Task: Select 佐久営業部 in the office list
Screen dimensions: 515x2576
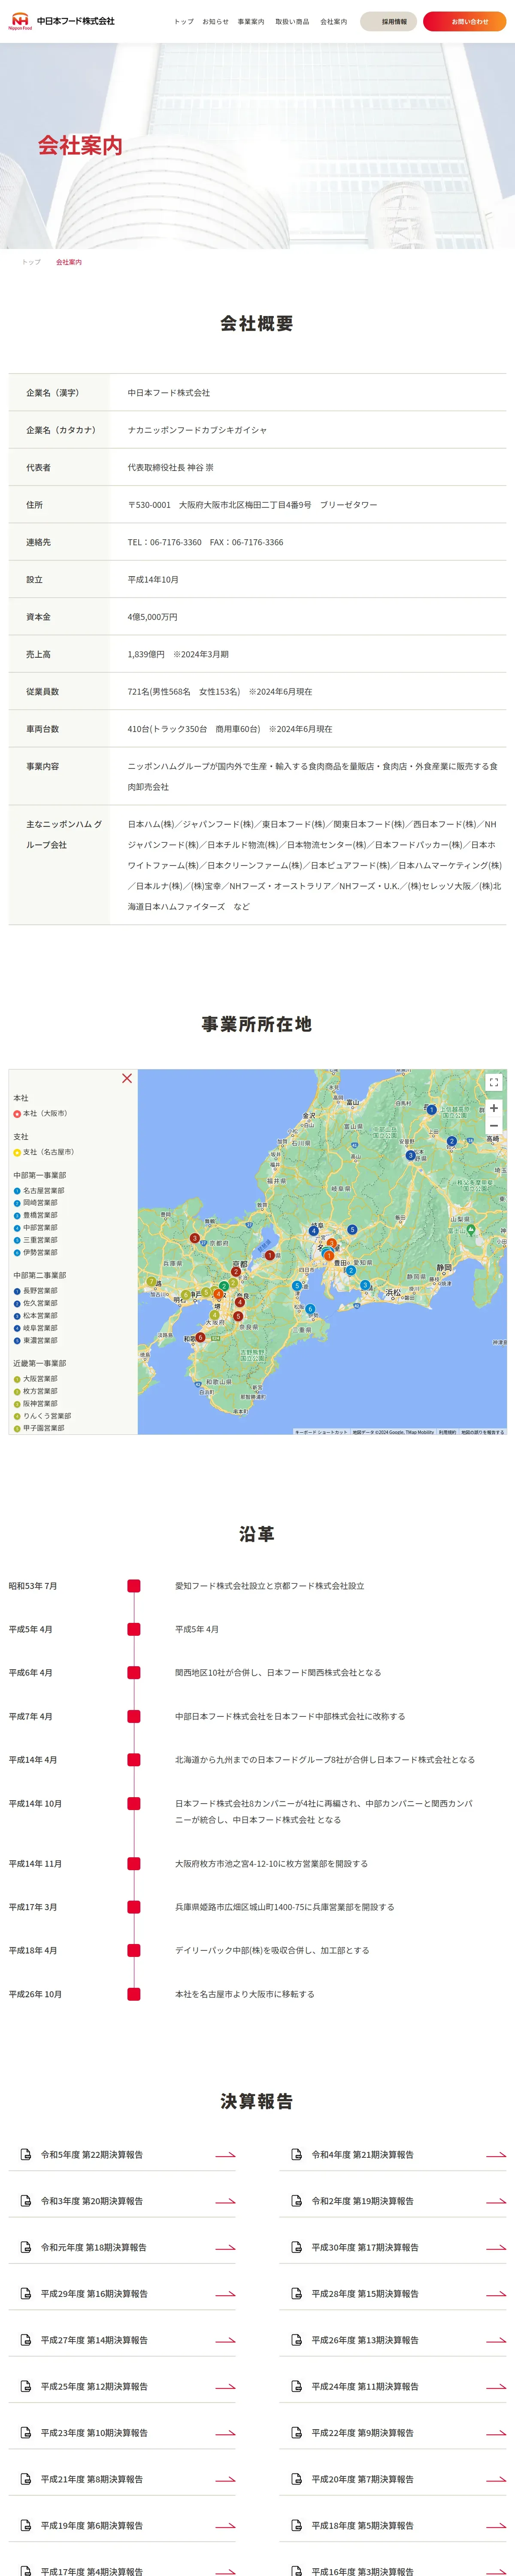Action: [x=35, y=1303]
